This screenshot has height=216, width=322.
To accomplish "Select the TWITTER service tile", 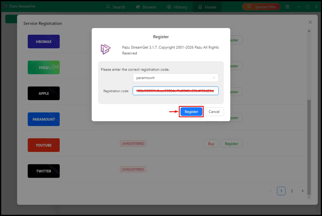I will coord(44,171).
